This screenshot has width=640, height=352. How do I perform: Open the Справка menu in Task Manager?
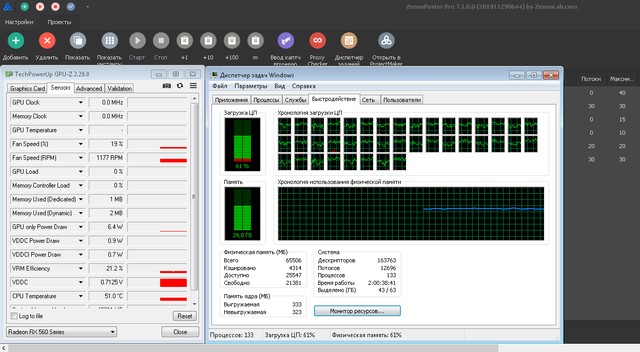coord(304,86)
